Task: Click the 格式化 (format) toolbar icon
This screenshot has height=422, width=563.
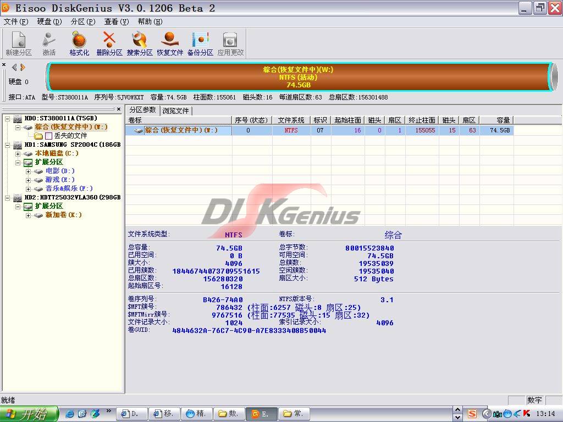Action: tap(79, 43)
